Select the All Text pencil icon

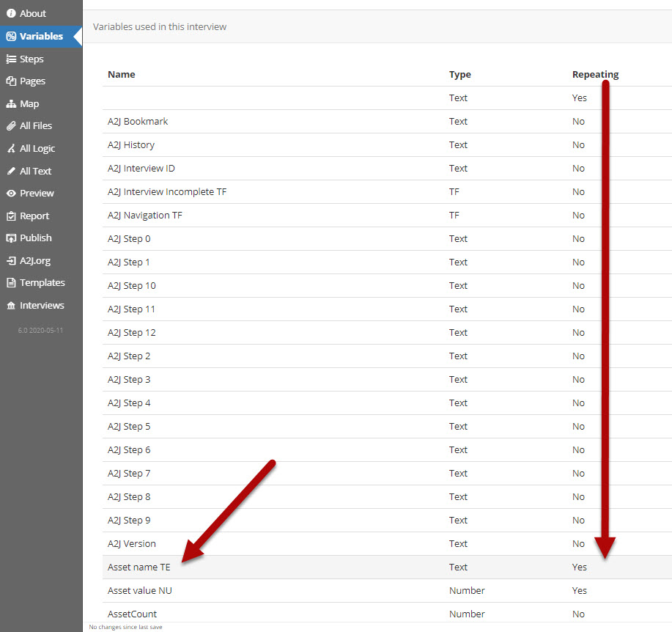[x=11, y=171]
